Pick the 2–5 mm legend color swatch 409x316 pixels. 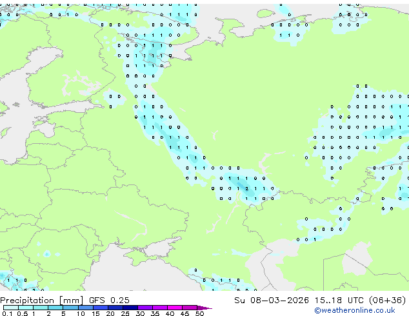click(55, 308)
